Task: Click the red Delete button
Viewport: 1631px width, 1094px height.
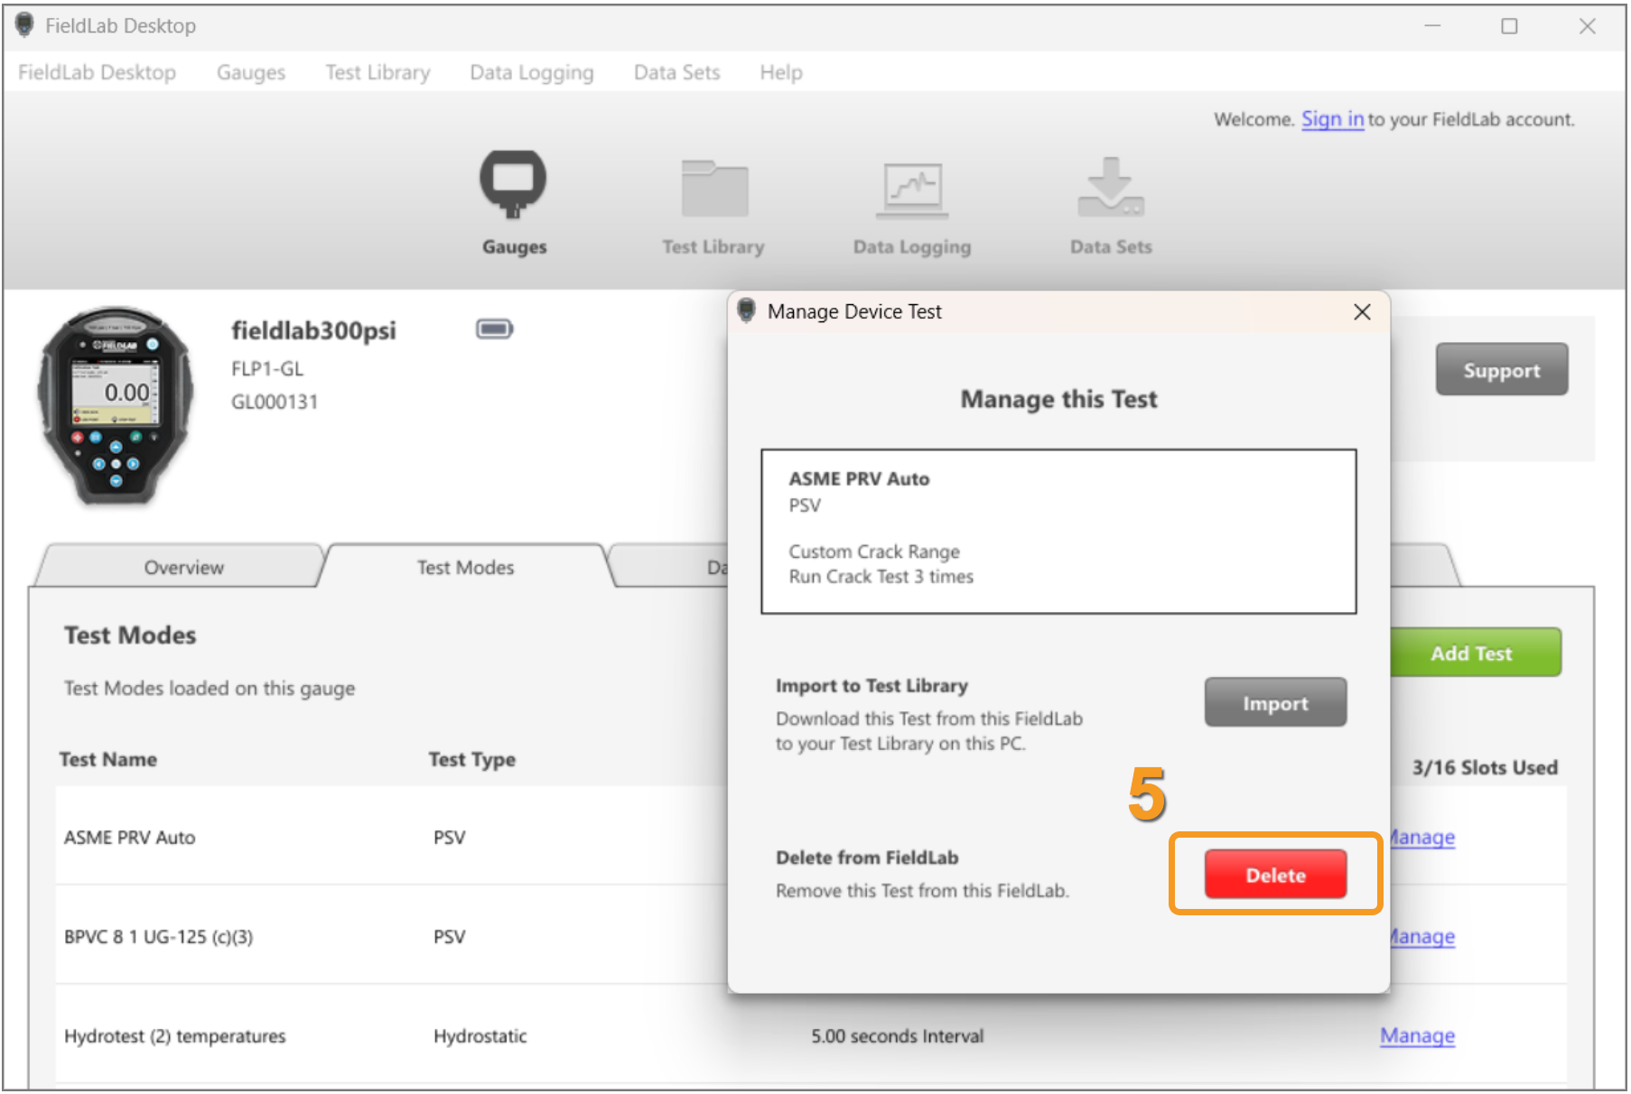Action: click(x=1275, y=874)
